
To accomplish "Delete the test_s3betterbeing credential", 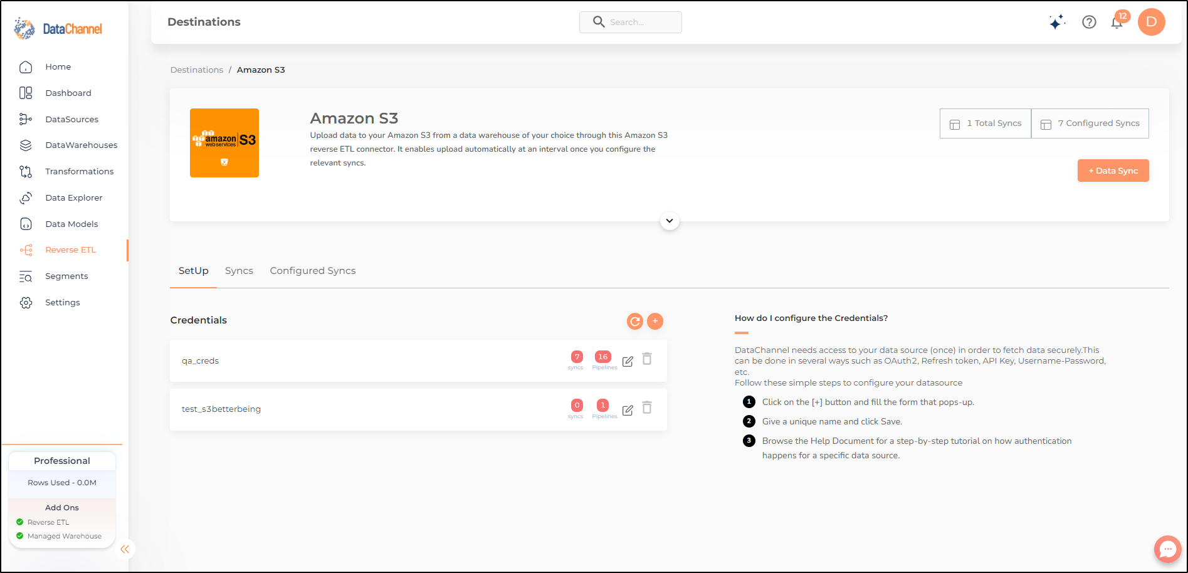I will click(x=647, y=407).
